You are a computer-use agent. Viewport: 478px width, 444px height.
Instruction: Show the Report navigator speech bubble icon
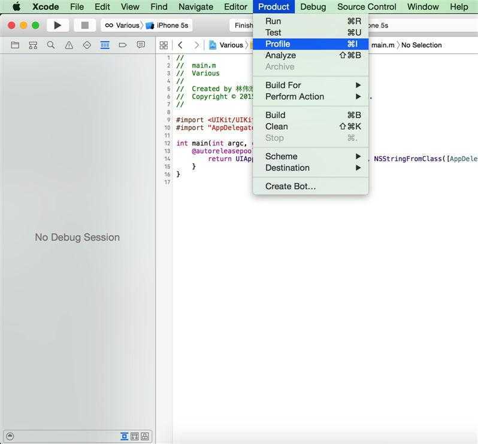(141, 45)
